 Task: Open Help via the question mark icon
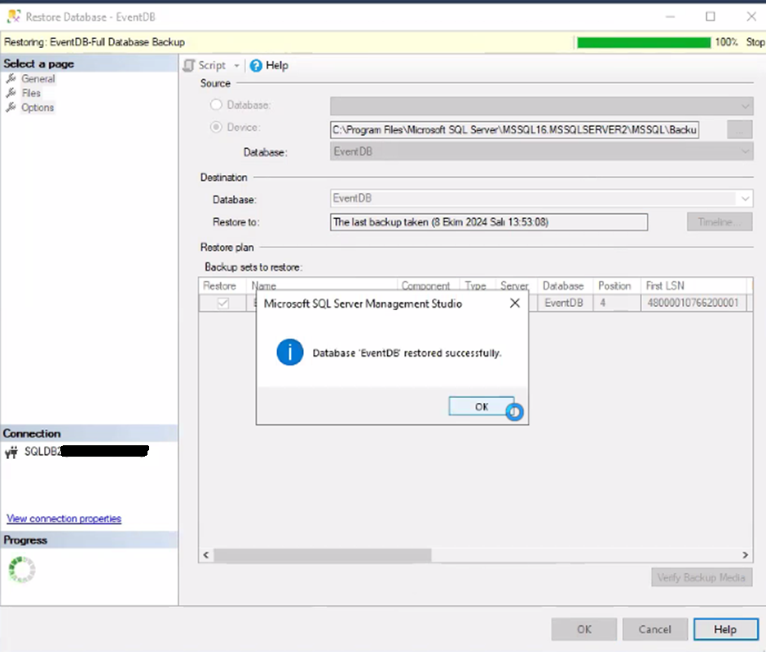pos(256,65)
